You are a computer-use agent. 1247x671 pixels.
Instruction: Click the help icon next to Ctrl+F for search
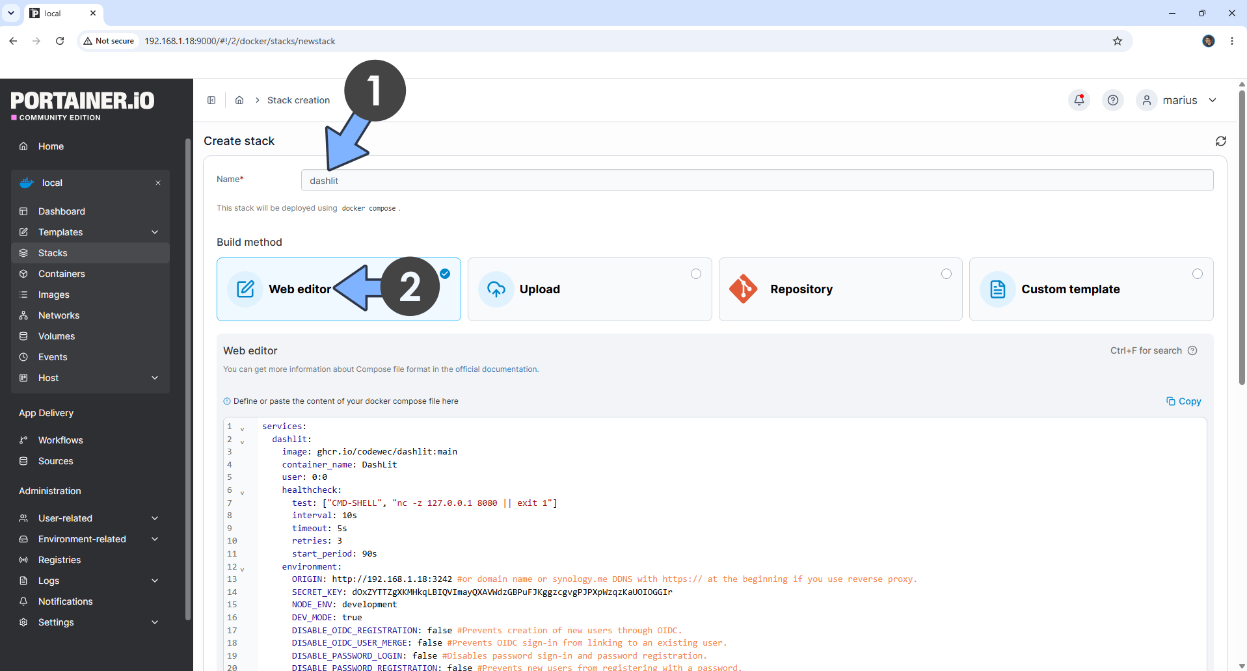(1192, 350)
